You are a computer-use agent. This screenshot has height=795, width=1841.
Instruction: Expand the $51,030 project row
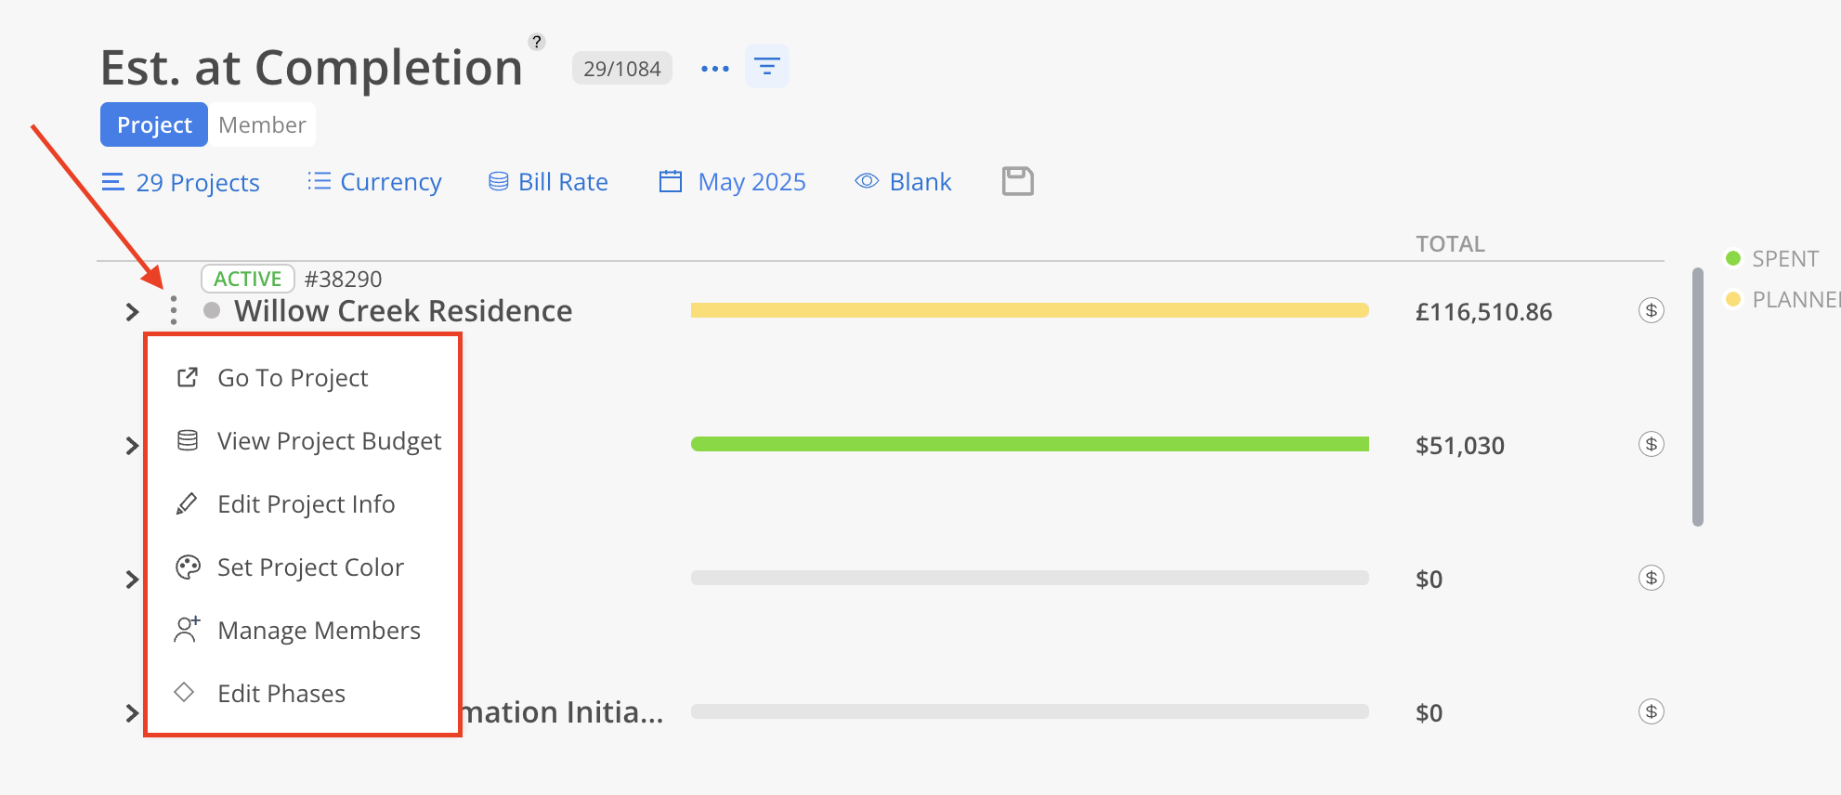point(132,446)
